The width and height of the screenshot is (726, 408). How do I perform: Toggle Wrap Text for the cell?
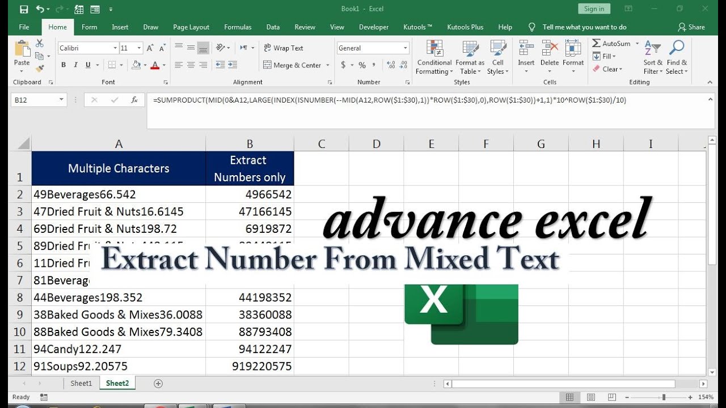point(284,48)
